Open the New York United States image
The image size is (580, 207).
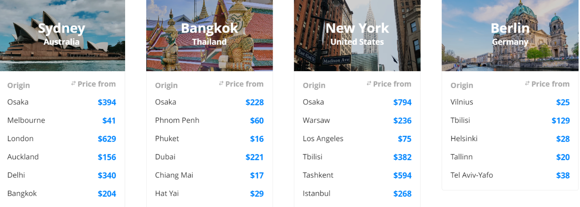[357, 36]
